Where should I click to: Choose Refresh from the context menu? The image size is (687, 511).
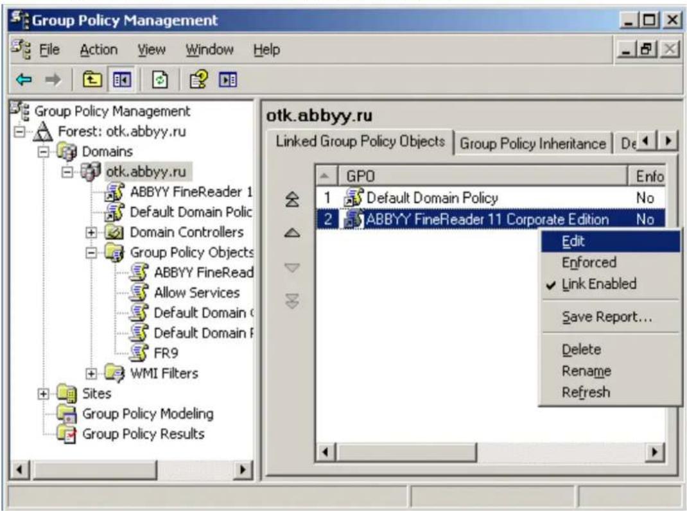pos(611,392)
